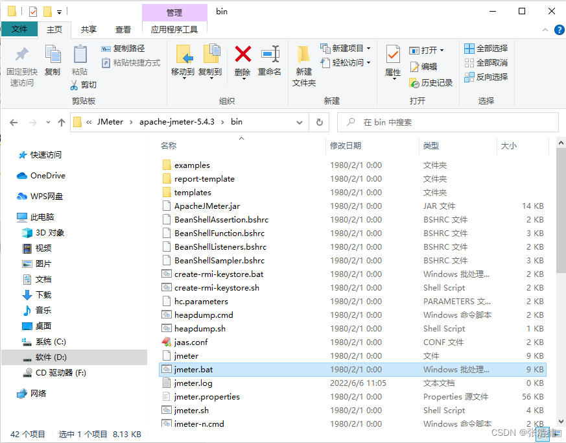Viewport: 566px width, 443px height.
Task: Click the Forward navigation arrow
Action: (x=33, y=123)
